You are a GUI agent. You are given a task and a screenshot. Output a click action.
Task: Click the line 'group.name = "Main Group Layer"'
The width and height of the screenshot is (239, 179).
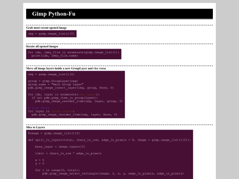[x=56, y=84]
